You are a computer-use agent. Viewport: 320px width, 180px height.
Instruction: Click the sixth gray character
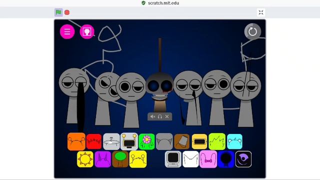217,97
